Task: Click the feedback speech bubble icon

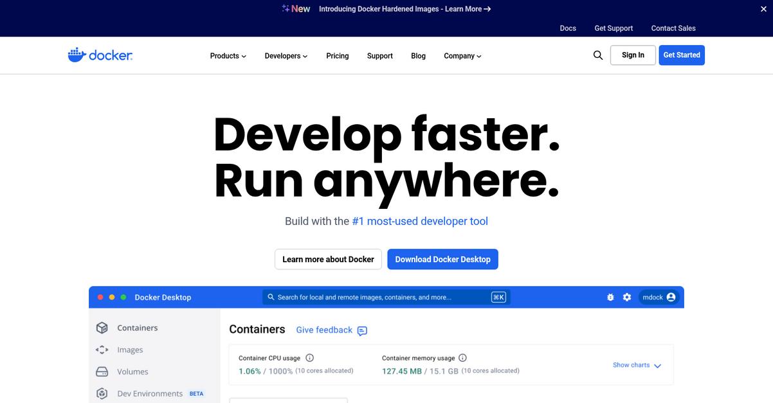Action: (362, 331)
